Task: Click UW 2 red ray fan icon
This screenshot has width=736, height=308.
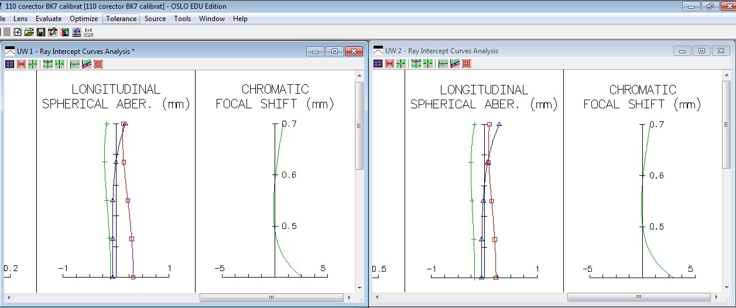Action: (389, 64)
